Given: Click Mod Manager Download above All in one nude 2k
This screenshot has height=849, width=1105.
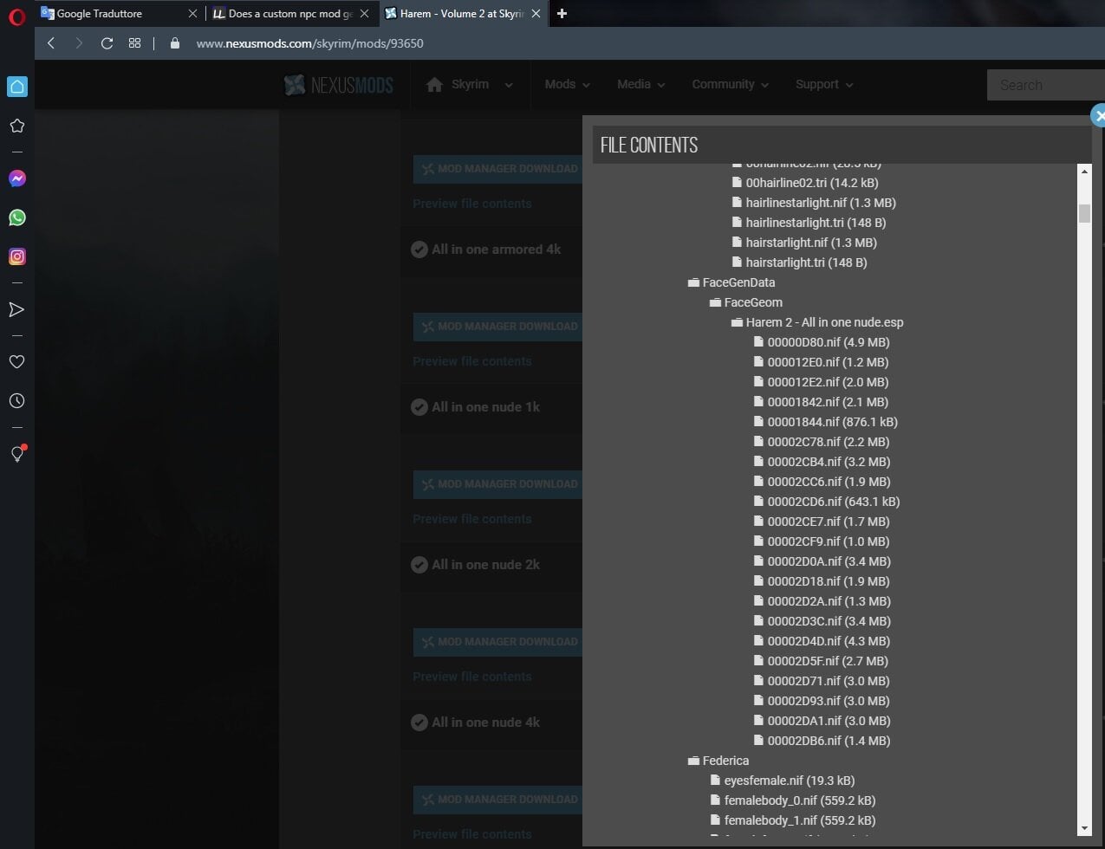Looking at the screenshot, I should click(497, 484).
